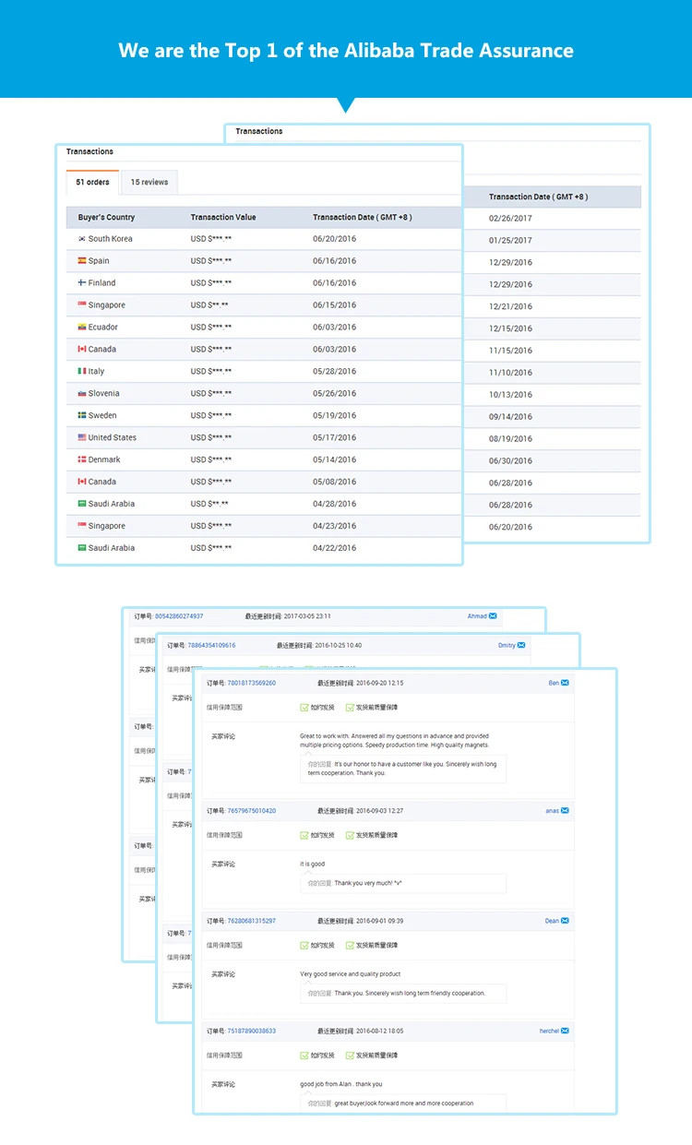Toggle 发货前质量保障 checkbox in order 76579675010420
Viewport: 692px width, 1145px height.
350,835
